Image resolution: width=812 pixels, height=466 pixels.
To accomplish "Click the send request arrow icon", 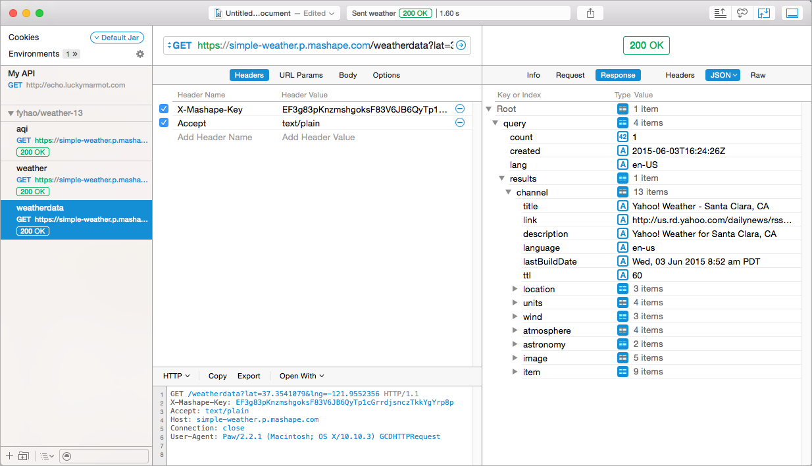I will [461, 45].
